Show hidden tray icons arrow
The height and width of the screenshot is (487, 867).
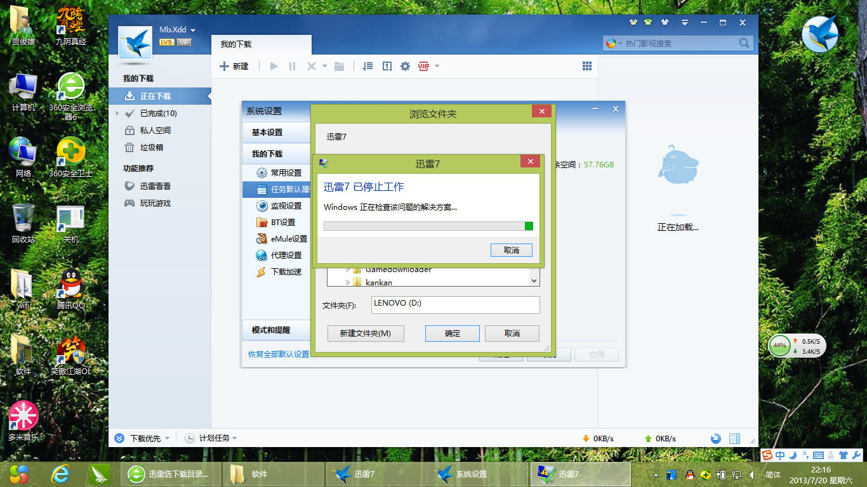coord(656,474)
